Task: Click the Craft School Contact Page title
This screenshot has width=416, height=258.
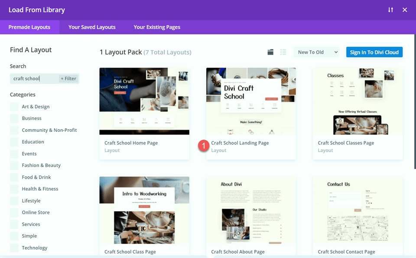Action: click(347, 251)
